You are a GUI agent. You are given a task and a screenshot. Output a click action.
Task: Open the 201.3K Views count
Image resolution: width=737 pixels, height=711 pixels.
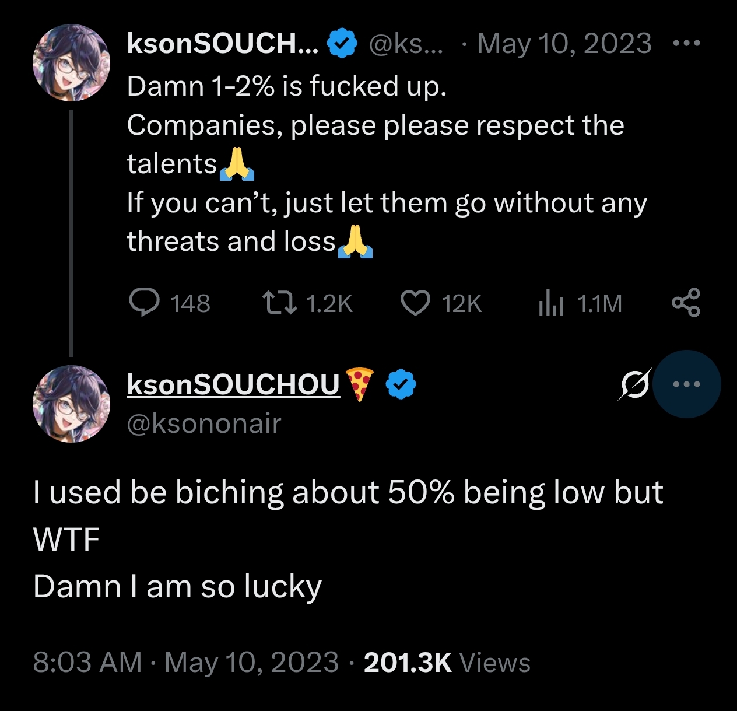[447, 663]
